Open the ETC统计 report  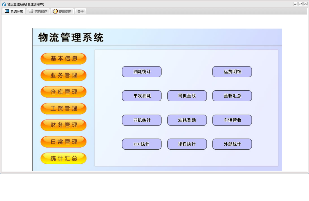pyautogui.click(x=142, y=144)
